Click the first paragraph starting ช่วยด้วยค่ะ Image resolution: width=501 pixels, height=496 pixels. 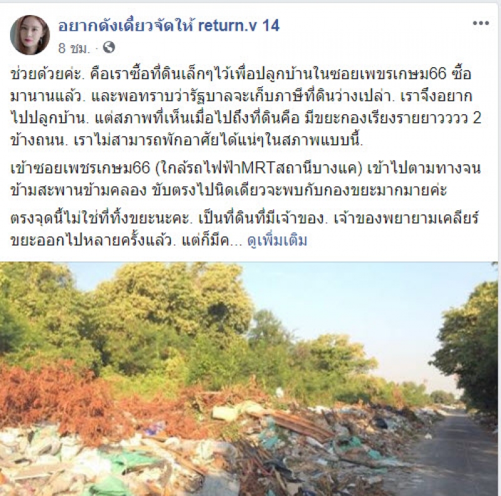point(246,107)
